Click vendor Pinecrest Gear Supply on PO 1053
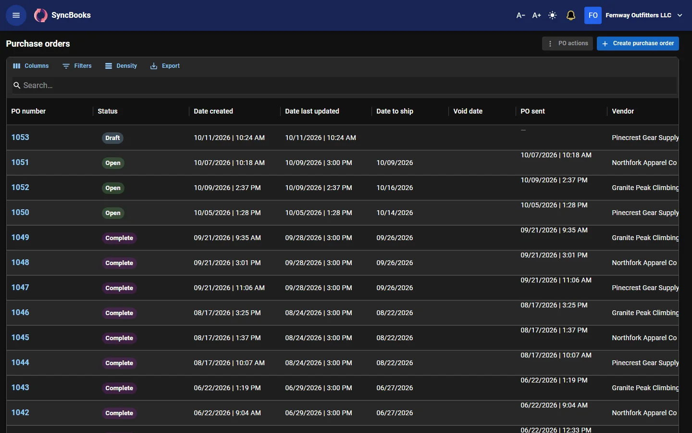The height and width of the screenshot is (433, 692). (x=645, y=138)
